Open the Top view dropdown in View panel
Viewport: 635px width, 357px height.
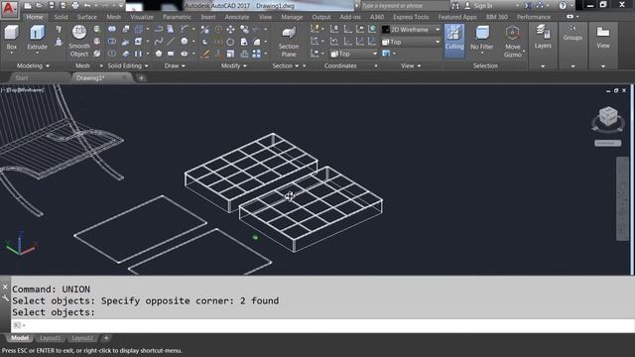click(x=411, y=42)
